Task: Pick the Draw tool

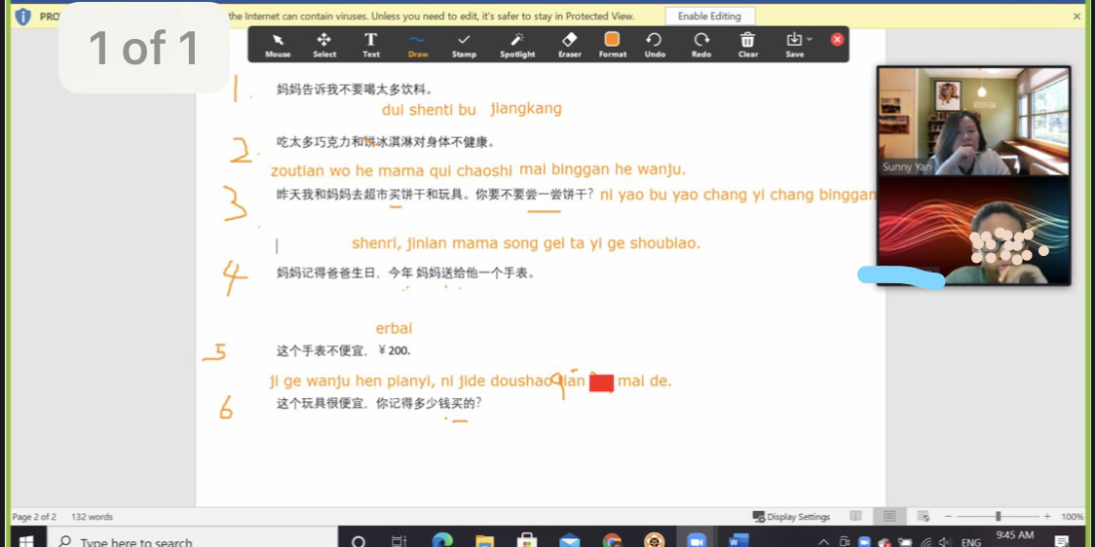Action: pyautogui.click(x=418, y=44)
